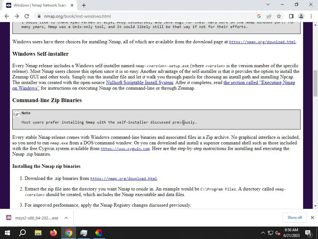Click the Installing the Nmap zip binaries heading
The image size is (318, 239).
pyautogui.click(x=46, y=166)
